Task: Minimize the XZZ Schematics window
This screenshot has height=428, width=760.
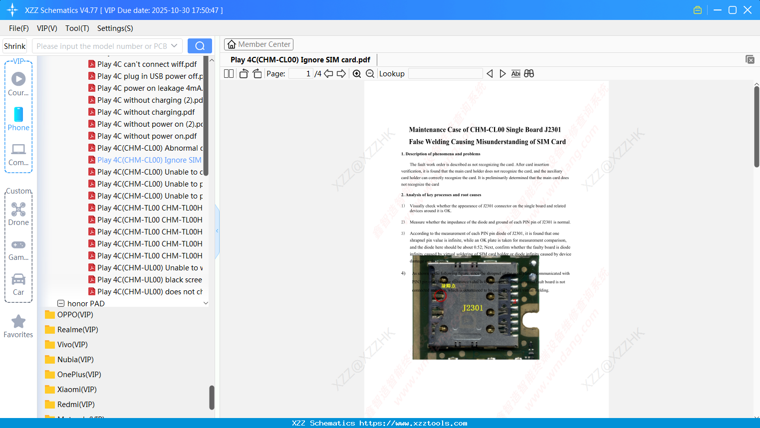Action: coord(718,10)
